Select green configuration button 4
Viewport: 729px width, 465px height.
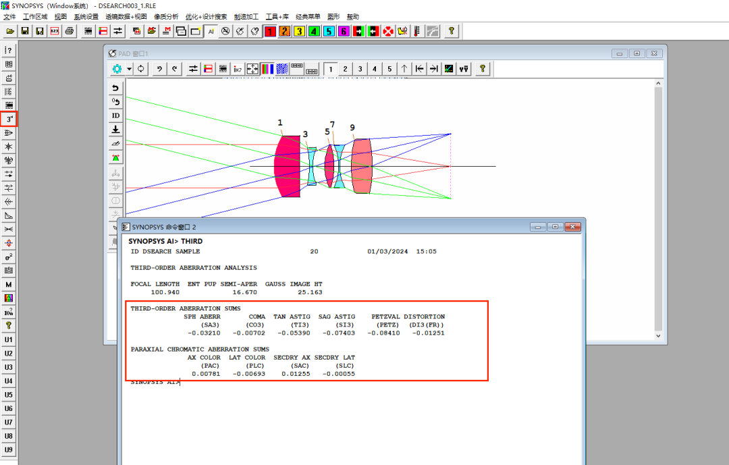[x=315, y=31]
